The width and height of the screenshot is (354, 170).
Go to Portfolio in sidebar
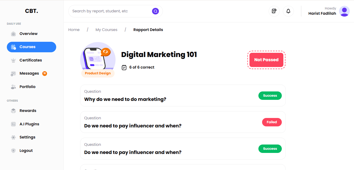coord(27,87)
